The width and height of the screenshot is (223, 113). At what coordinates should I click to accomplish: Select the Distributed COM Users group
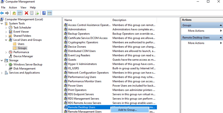pyautogui.click(x=82, y=51)
